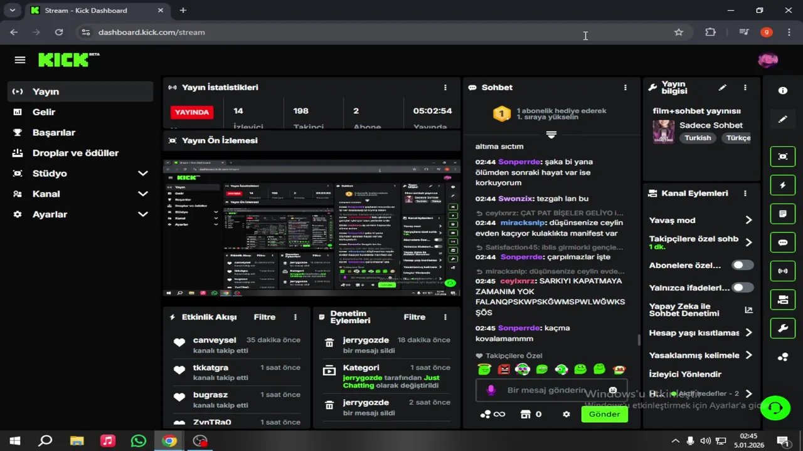Edit stream info with pencil icon
Image resolution: width=803 pixels, height=451 pixels.
click(723, 88)
